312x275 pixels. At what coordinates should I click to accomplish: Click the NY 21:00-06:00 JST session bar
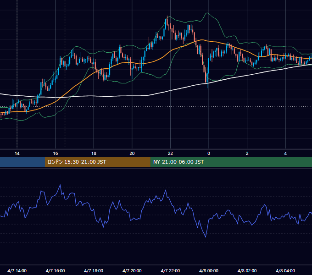tap(231, 162)
